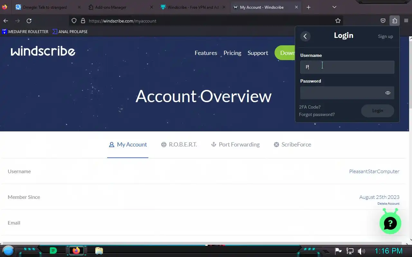This screenshot has height=257, width=412.
Task: Click the Firefox view icon in tab bar
Action: (5, 7)
